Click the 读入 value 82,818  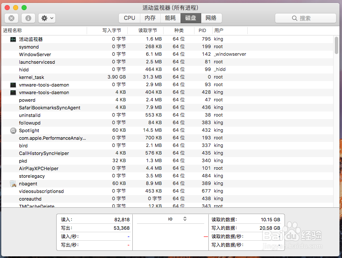point(122,220)
